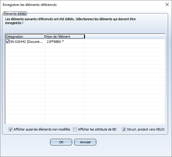Close the 'Enregistrer les éléments référencés' dialog

167,4
